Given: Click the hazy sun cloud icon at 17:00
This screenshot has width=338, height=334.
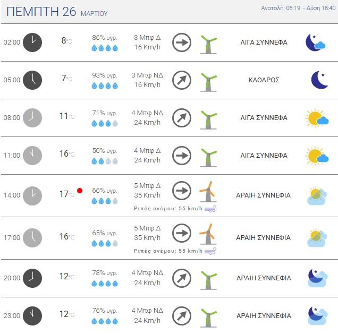Looking at the screenshot, I should click(317, 237).
